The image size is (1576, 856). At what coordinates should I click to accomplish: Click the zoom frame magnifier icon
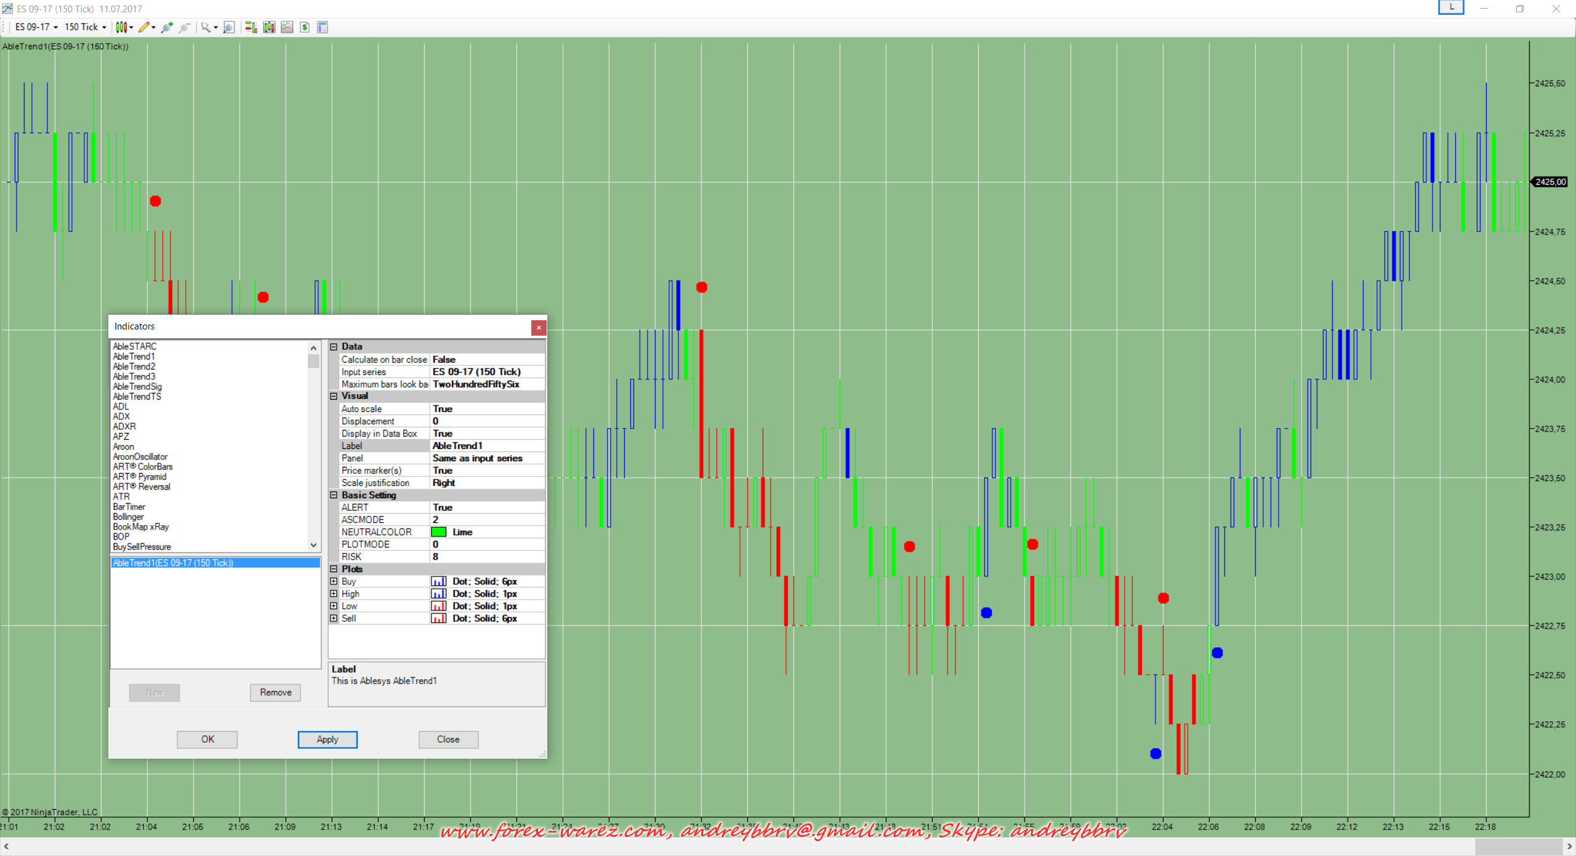[x=228, y=27]
